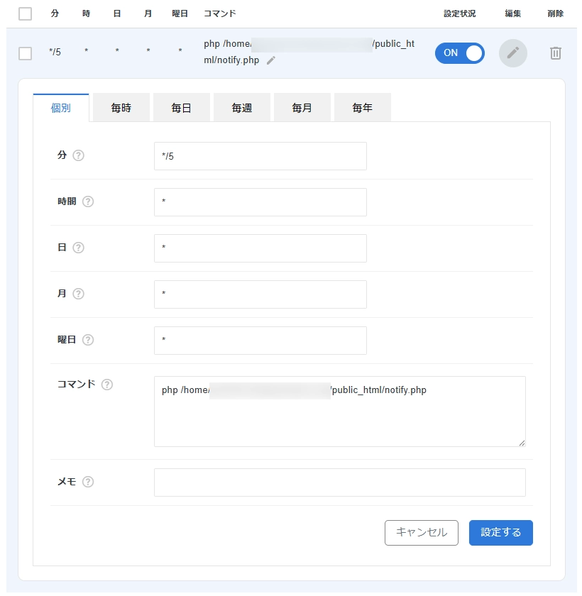Switch to the 毎時 tab
The height and width of the screenshot is (596, 582).
click(121, 109)
